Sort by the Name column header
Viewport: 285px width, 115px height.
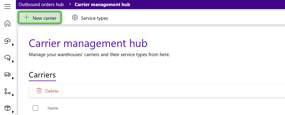[53, 108]
